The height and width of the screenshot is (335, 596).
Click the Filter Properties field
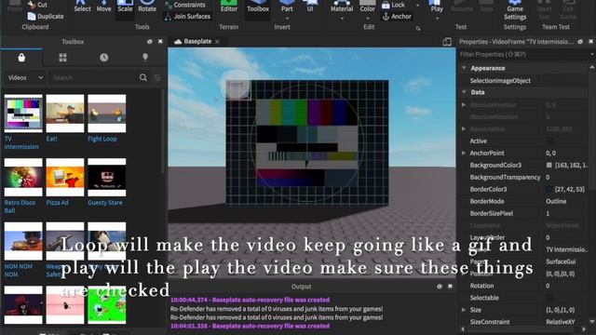524,54
